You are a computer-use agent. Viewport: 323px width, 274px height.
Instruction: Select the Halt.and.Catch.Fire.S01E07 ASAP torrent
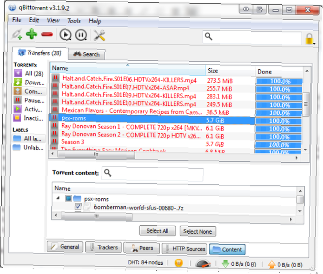pos(125,87)
